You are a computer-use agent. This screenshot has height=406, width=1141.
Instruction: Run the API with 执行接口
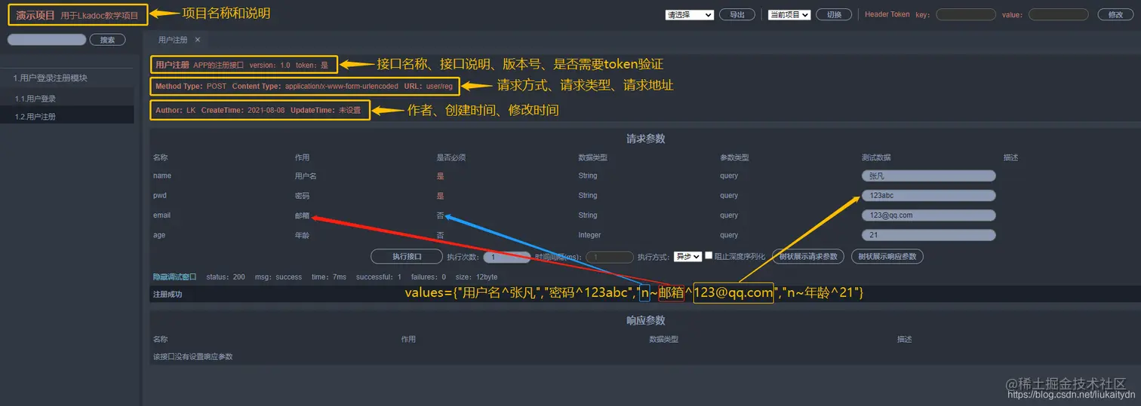[407, 257]
